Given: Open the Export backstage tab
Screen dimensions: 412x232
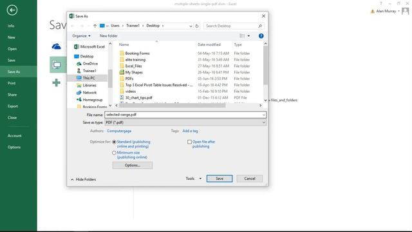Looking at the screenshot, I should pos(13,106).
